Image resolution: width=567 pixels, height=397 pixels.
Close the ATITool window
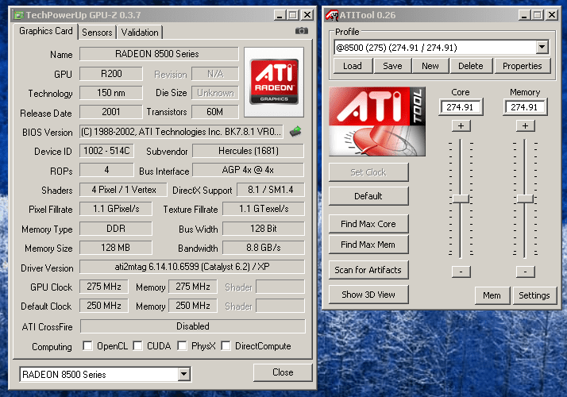pos(552,15)
